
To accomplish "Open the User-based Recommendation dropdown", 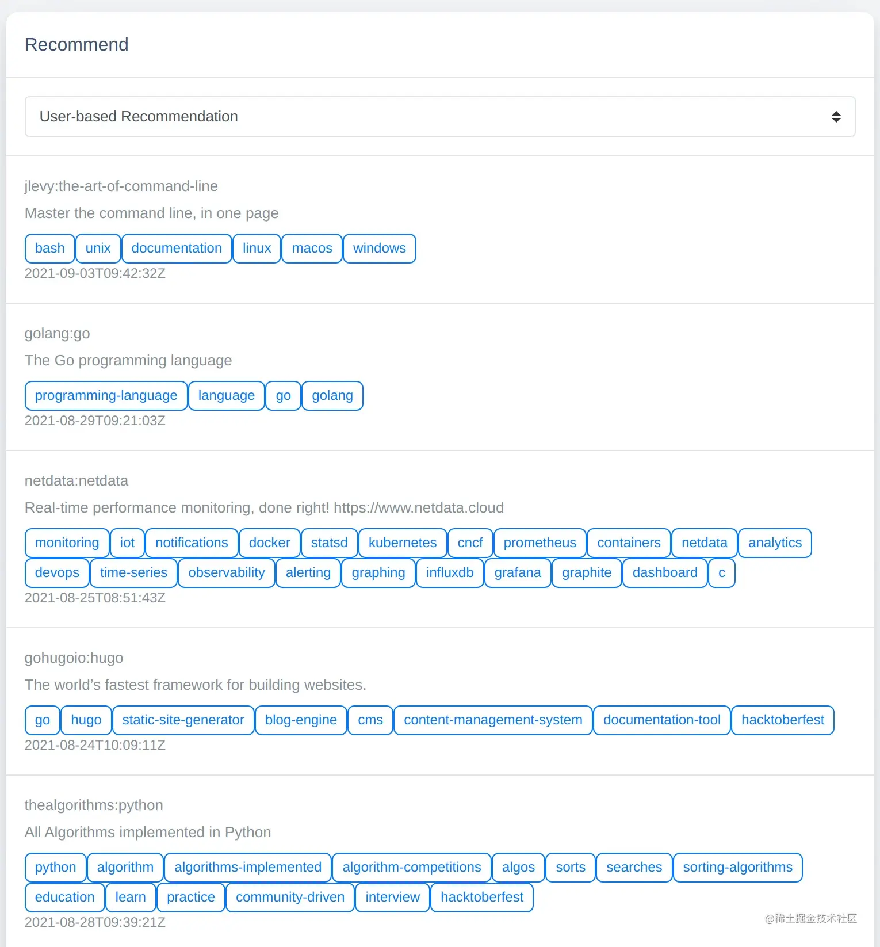I will click(x=440, y=117).
